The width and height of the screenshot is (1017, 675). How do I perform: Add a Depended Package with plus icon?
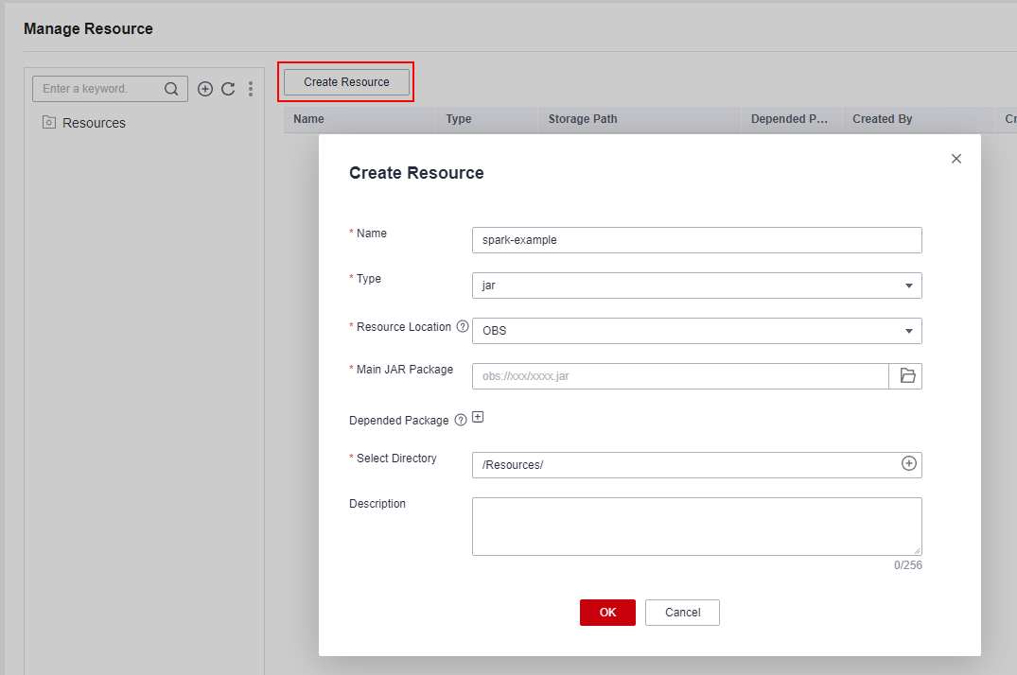coord(478,418)
